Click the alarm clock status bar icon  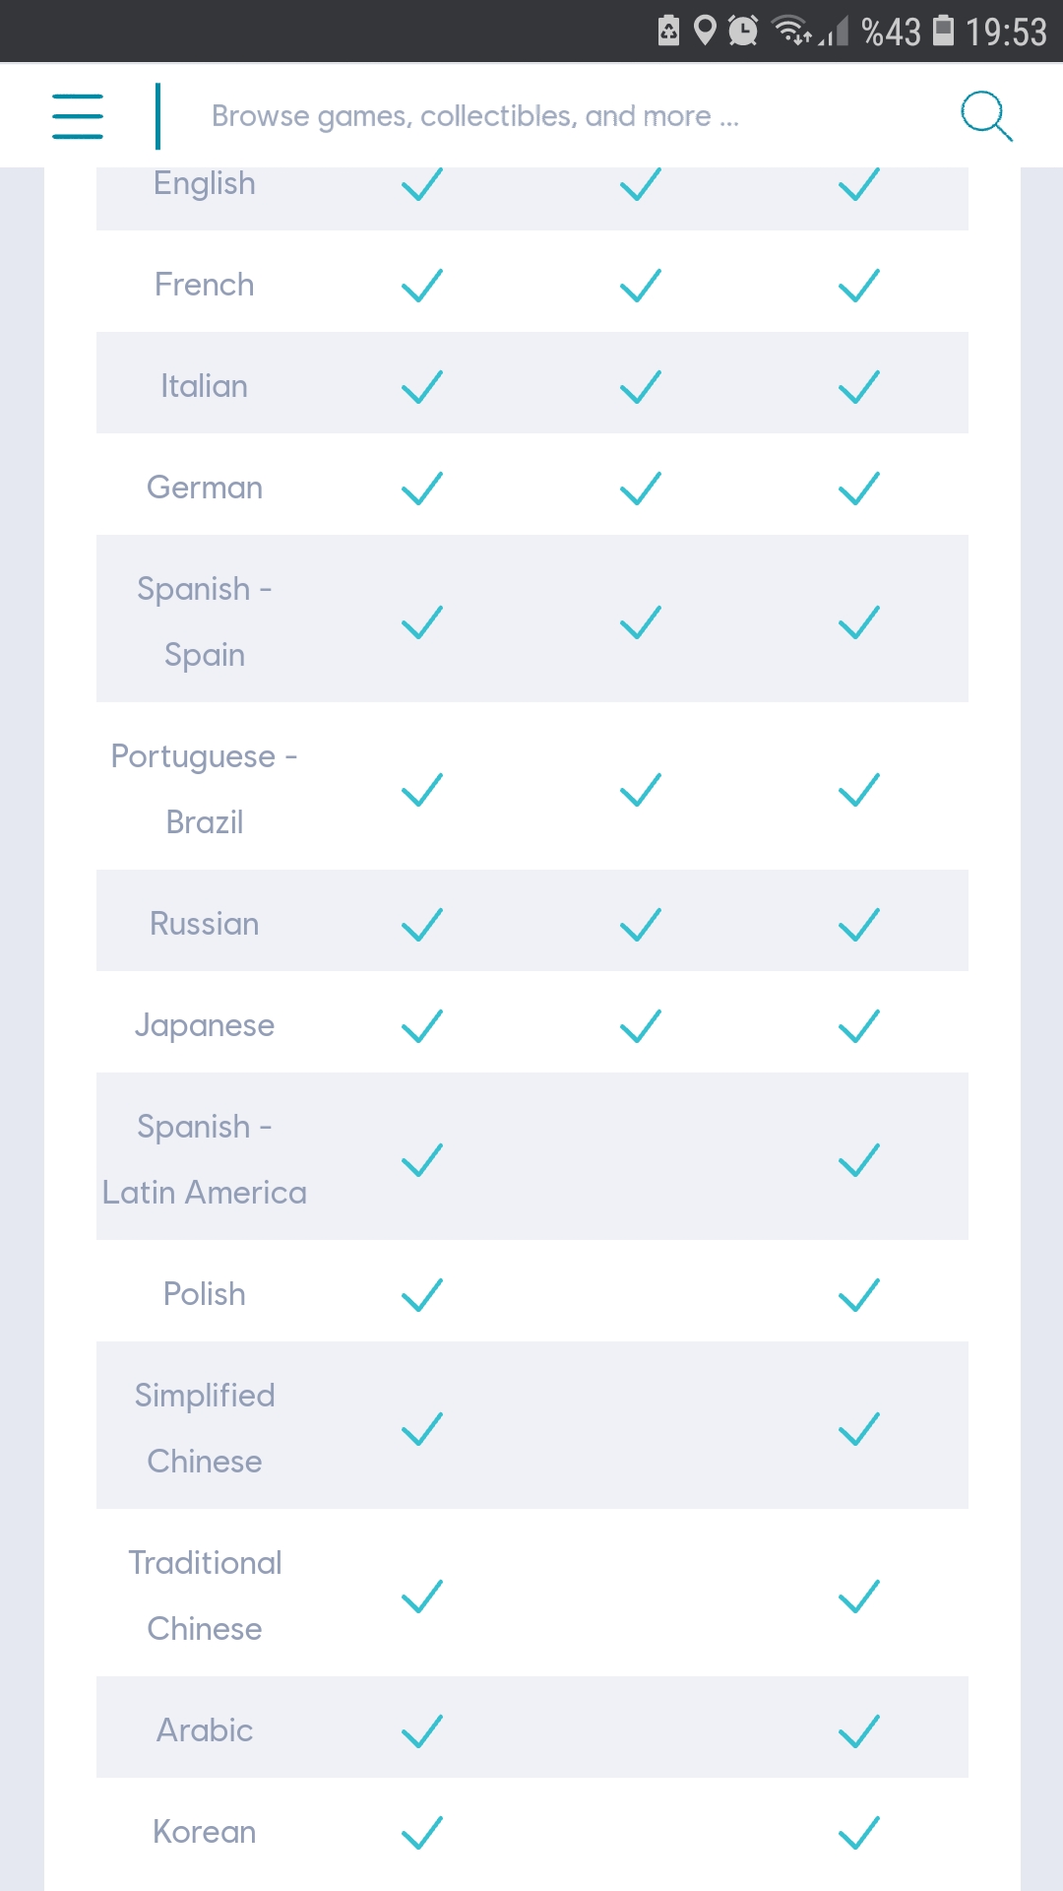click(743, 32)
